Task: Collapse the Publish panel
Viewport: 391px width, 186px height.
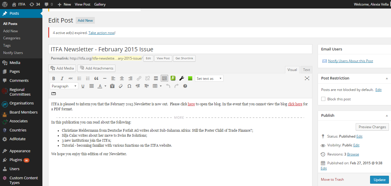Action: 387,116
